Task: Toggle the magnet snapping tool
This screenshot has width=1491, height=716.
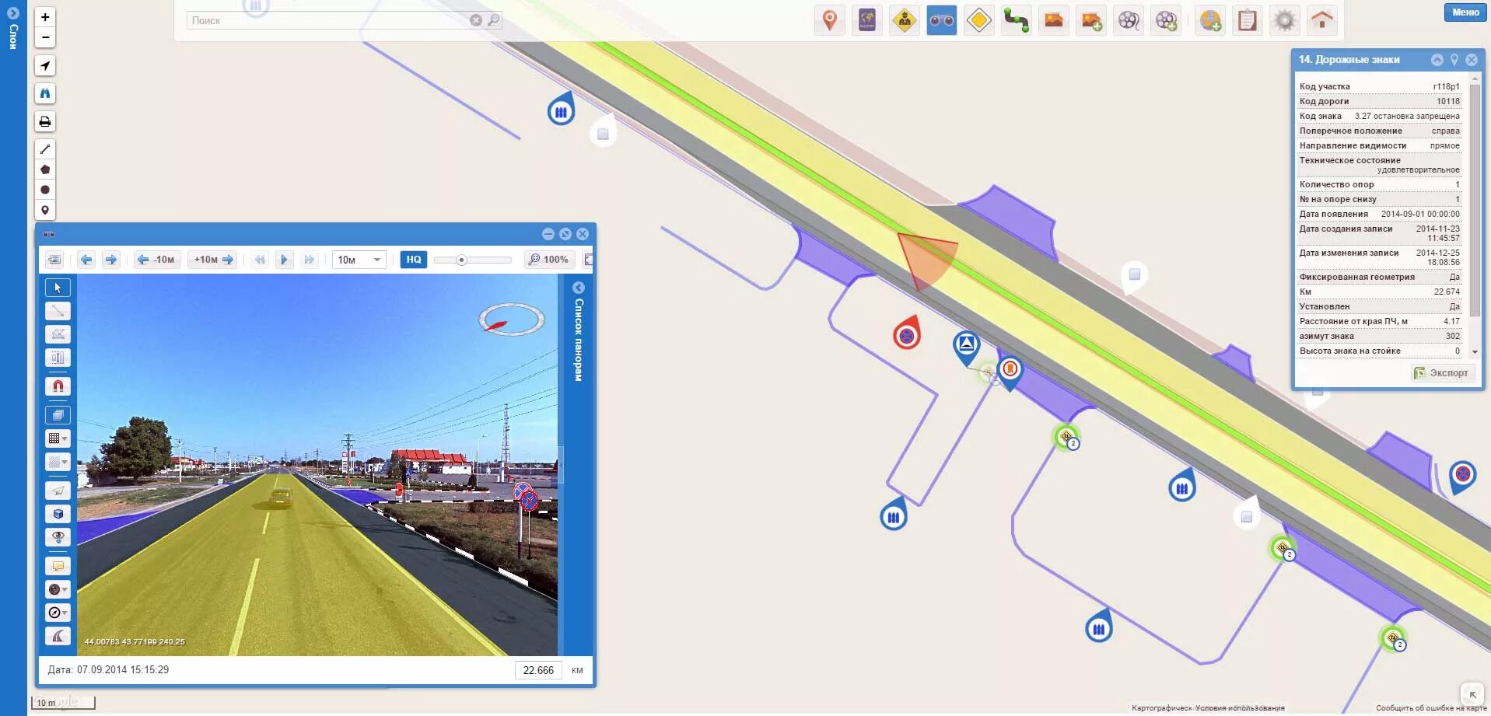Action: (58, 386)
